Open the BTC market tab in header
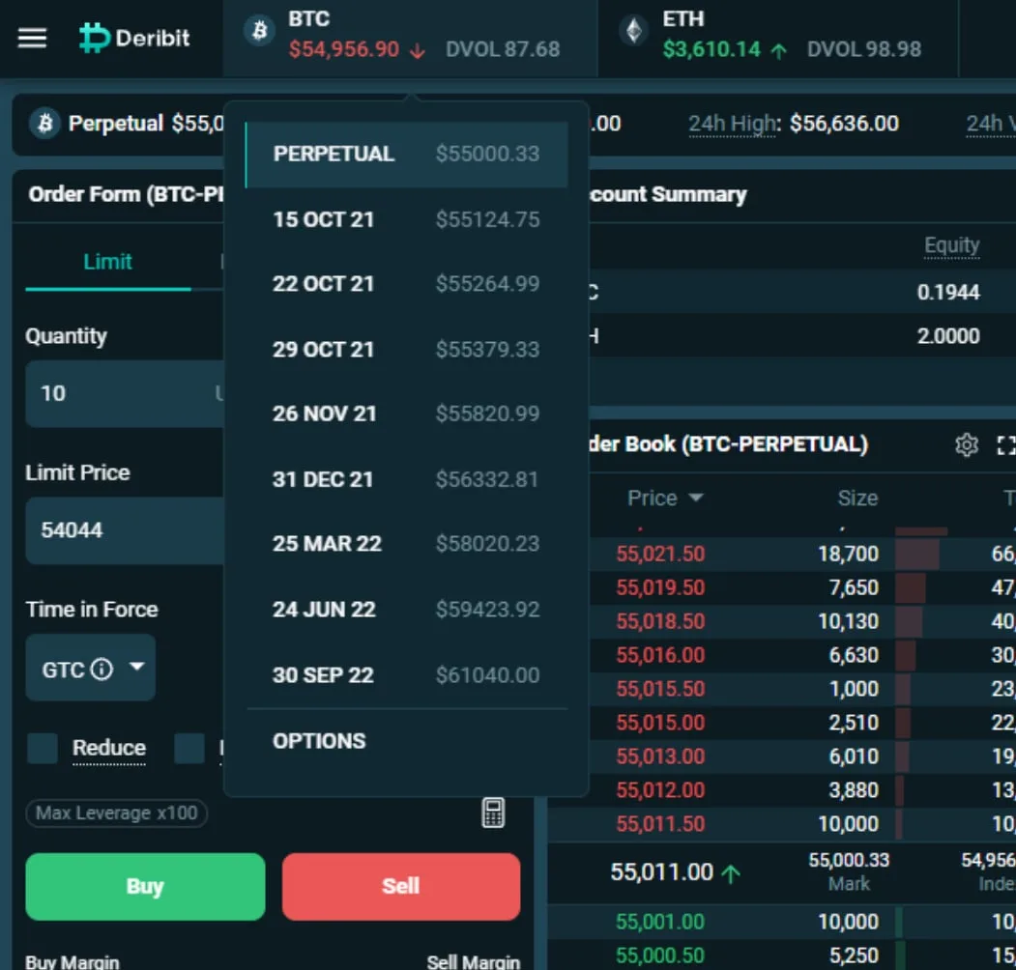Screen dimensions: 1016x970 tap(410, 39)
